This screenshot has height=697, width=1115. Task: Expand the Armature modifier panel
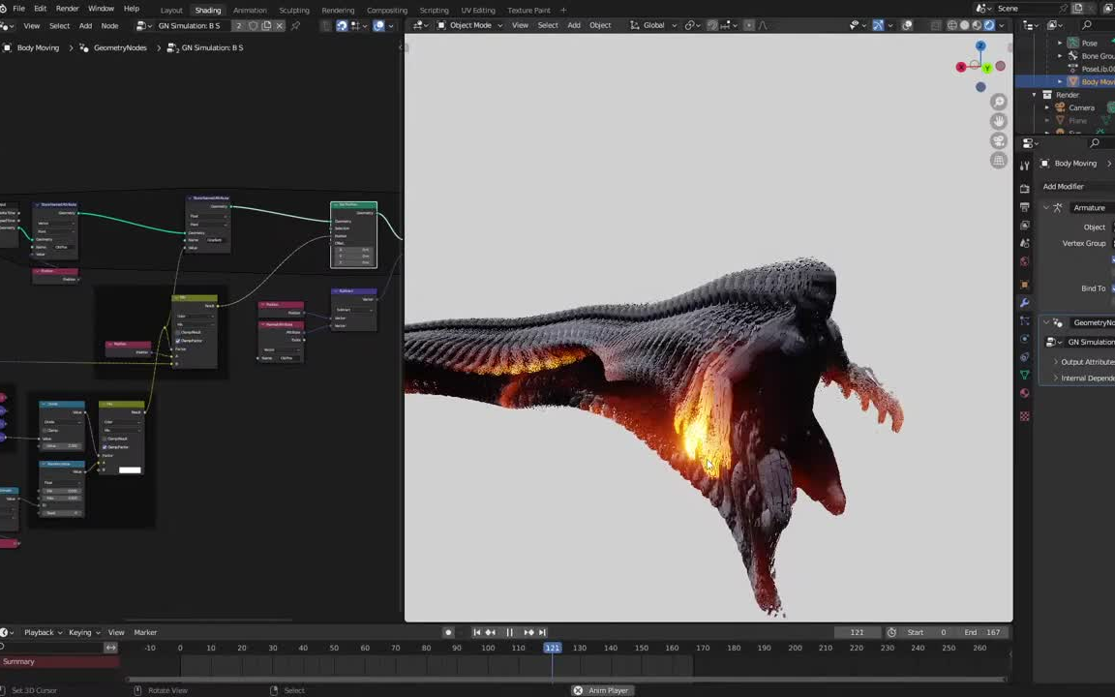point(1046,207)
